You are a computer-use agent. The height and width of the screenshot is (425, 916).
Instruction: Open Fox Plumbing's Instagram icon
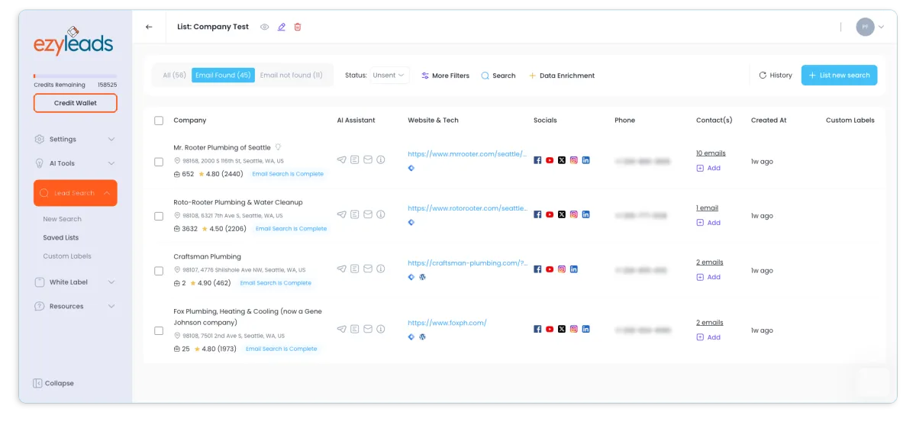click(x=574, y=329)
